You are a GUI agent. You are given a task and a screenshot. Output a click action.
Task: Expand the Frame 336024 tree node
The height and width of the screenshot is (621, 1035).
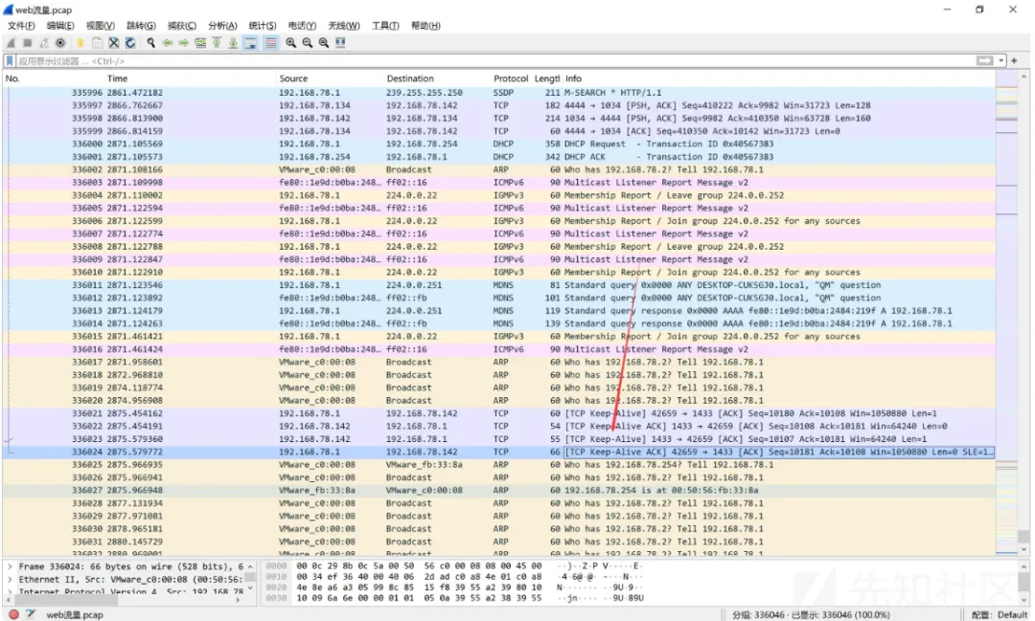tap(10, 566)
